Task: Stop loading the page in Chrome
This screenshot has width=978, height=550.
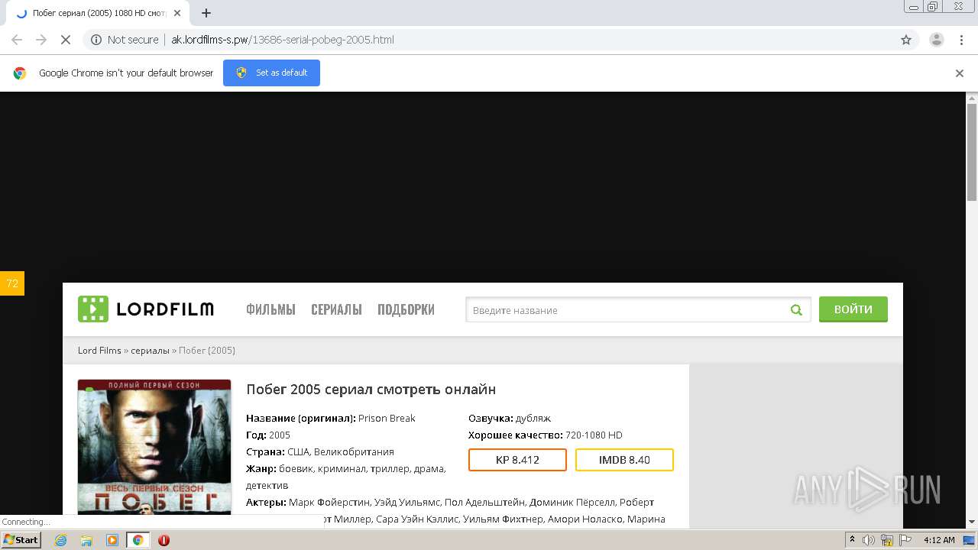Action: (x=65, y=40)
